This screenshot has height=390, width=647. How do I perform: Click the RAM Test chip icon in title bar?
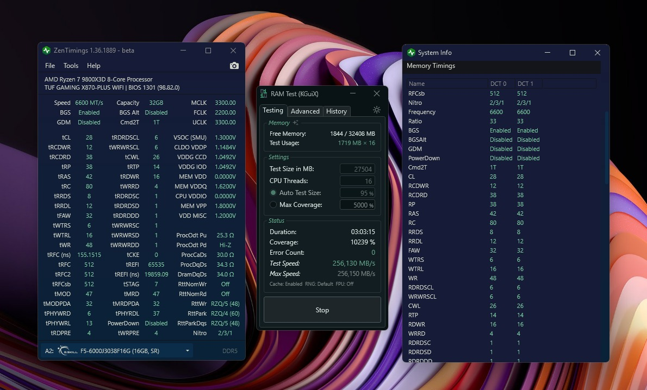(264, 93)
